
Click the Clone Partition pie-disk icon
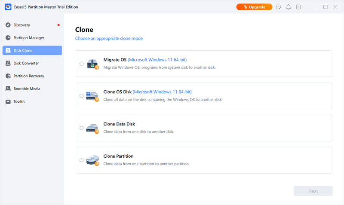[92, 160]
